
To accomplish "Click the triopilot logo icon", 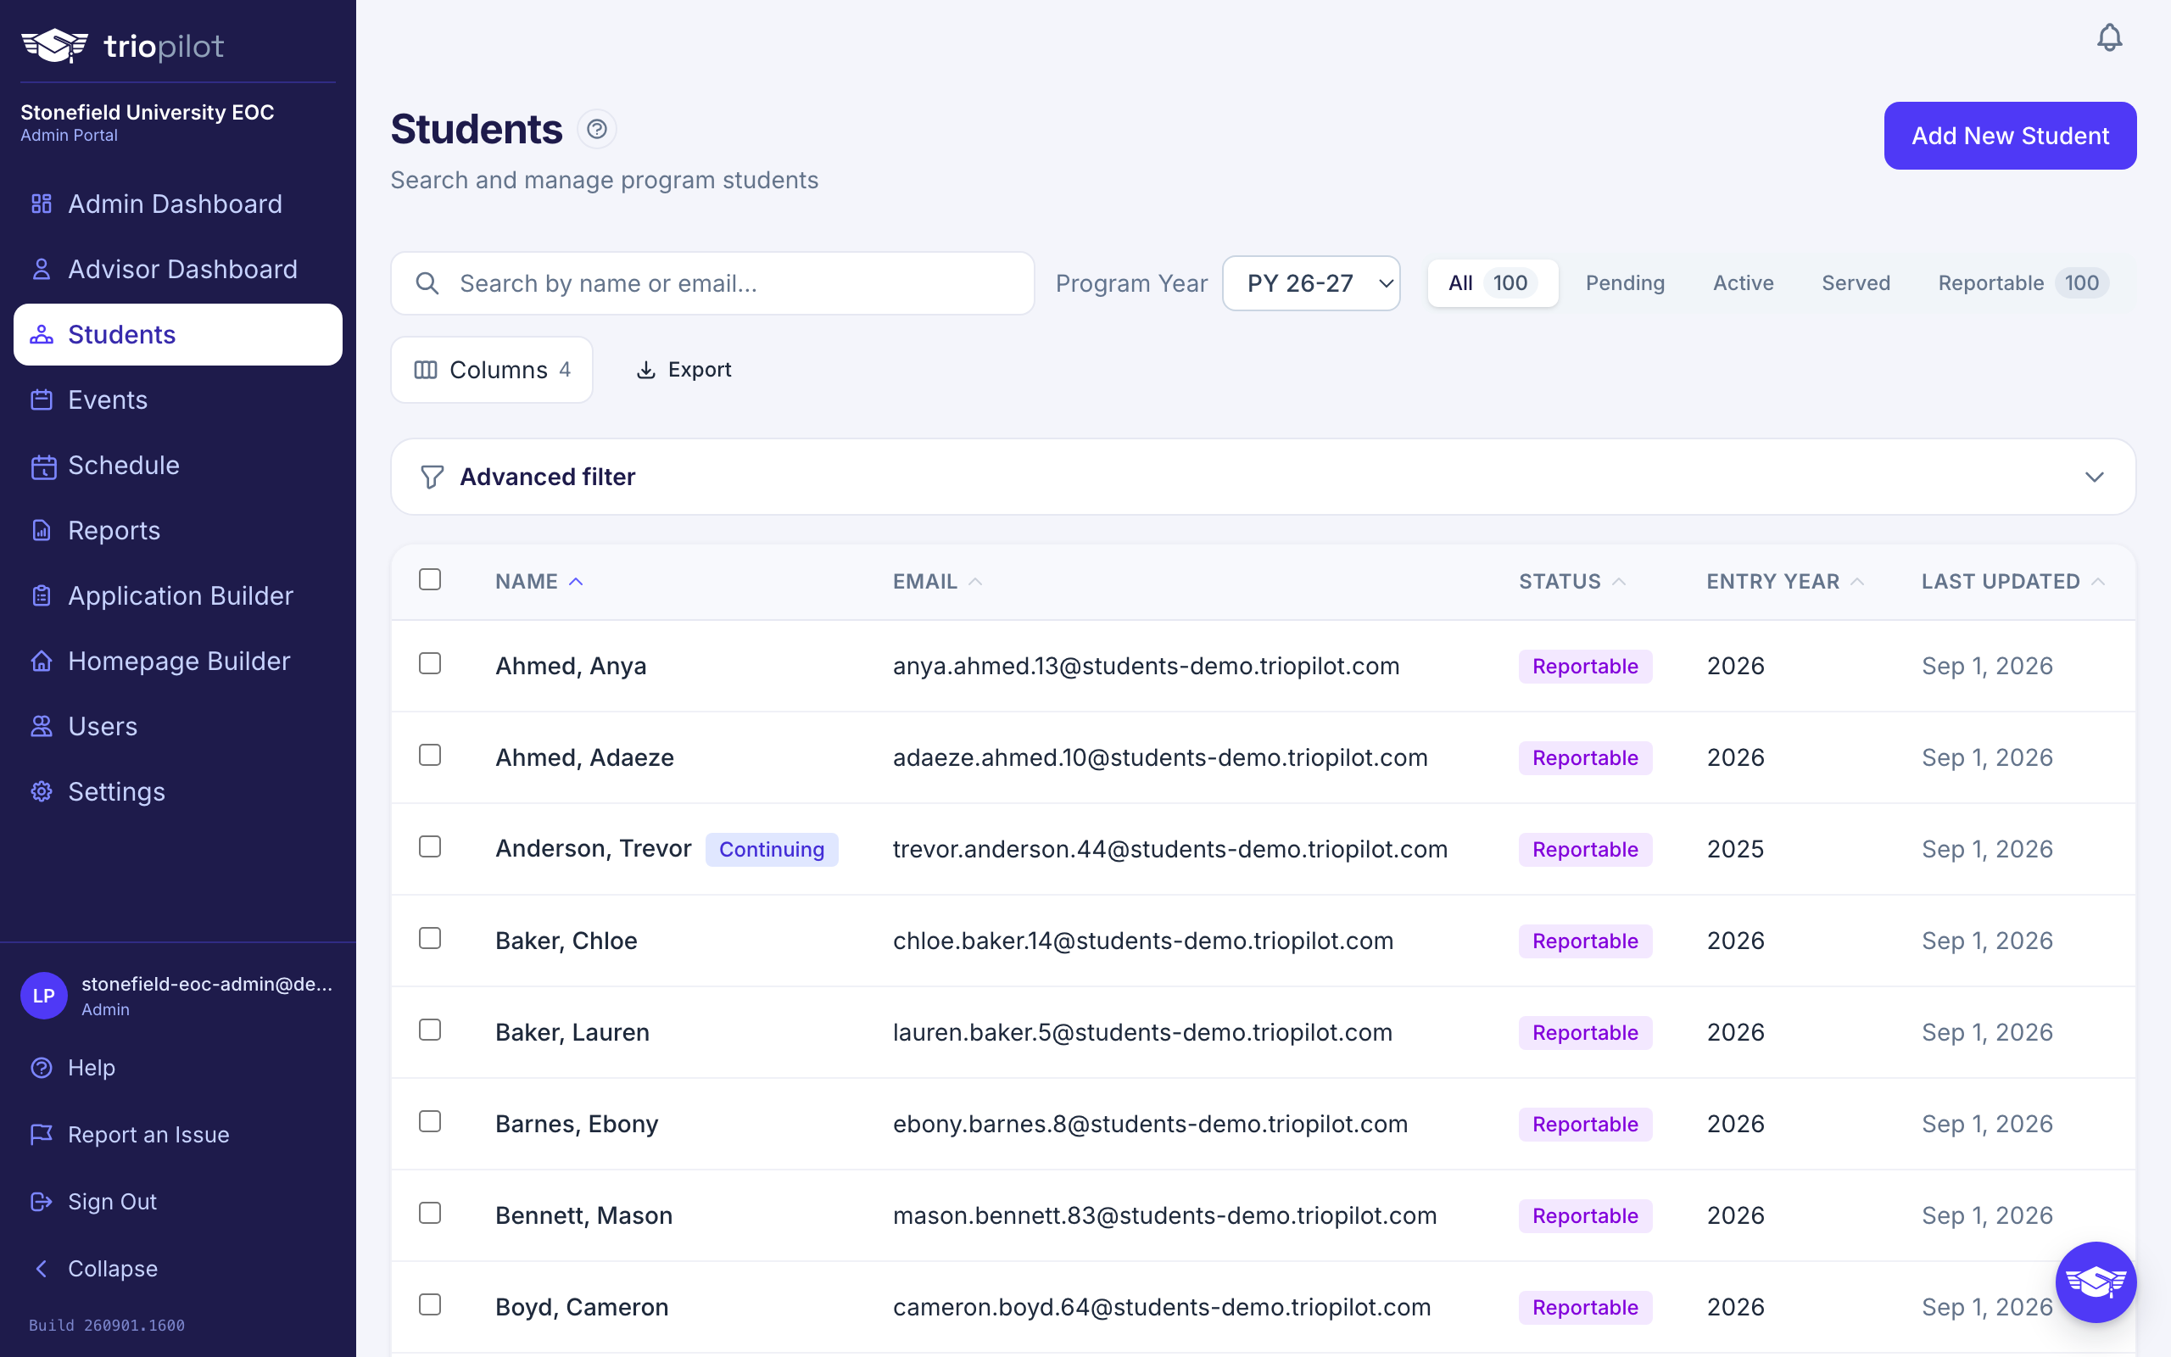I will tap(55, 46).
